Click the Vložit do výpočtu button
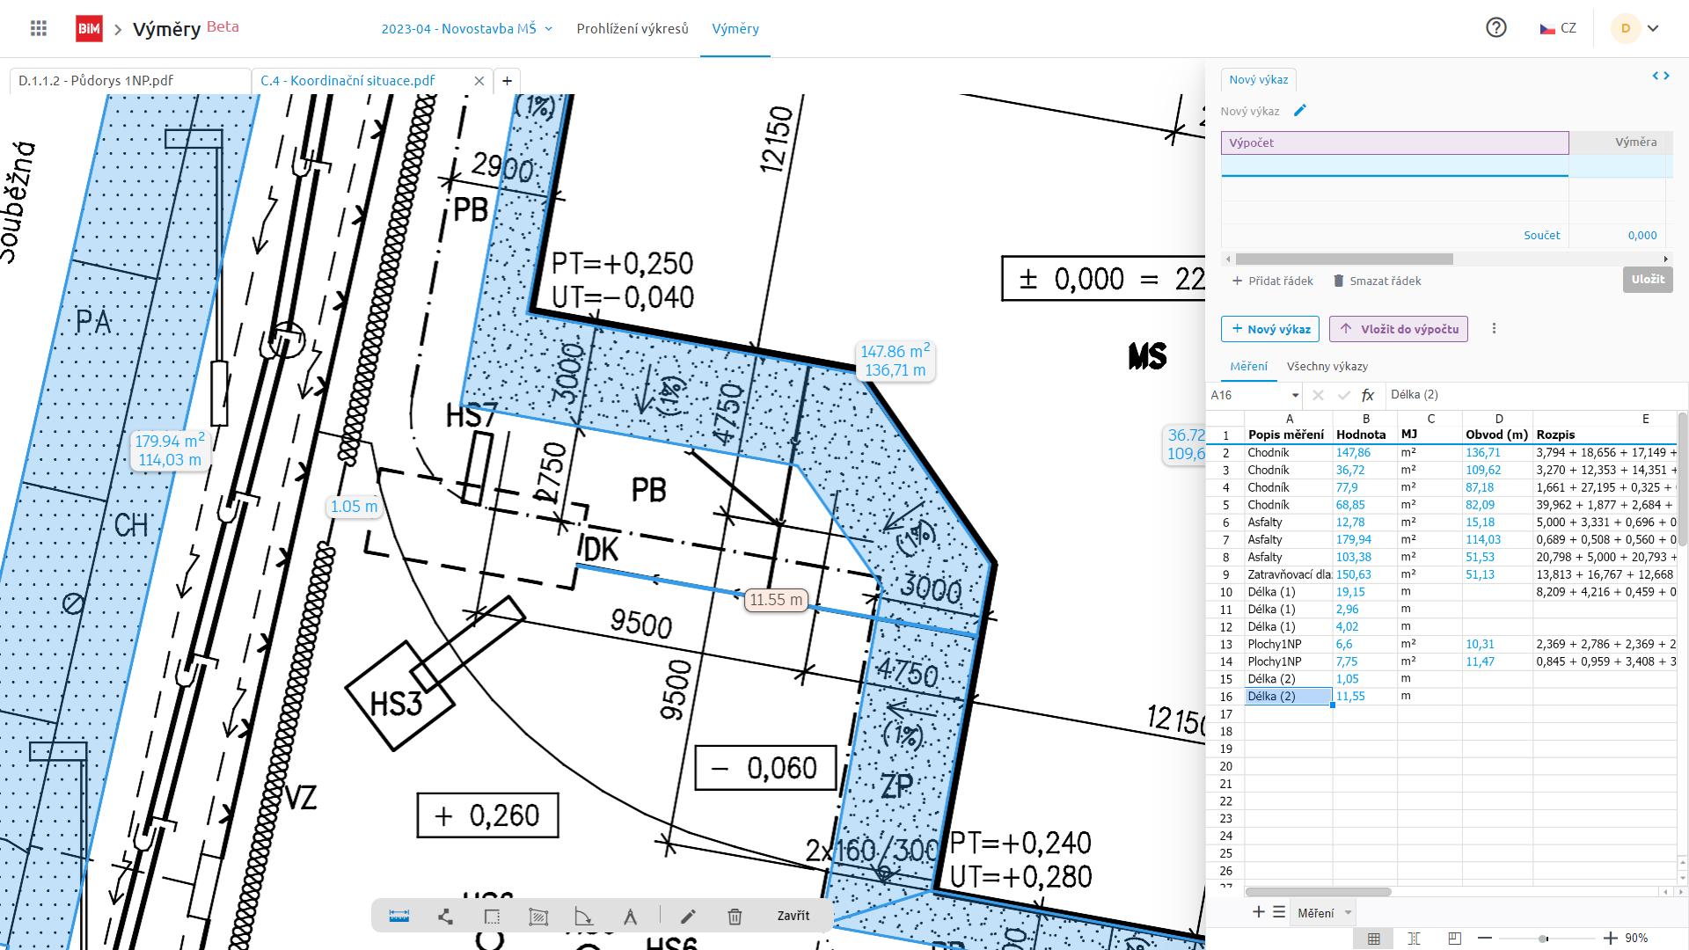 tap(1398, 329)
